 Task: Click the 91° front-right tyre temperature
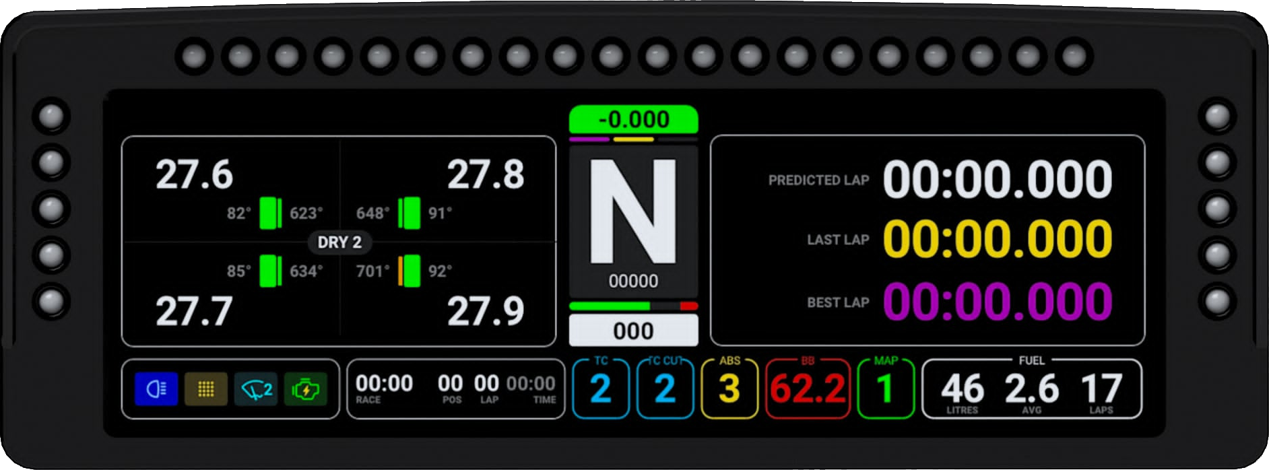[x=441, y=213]
